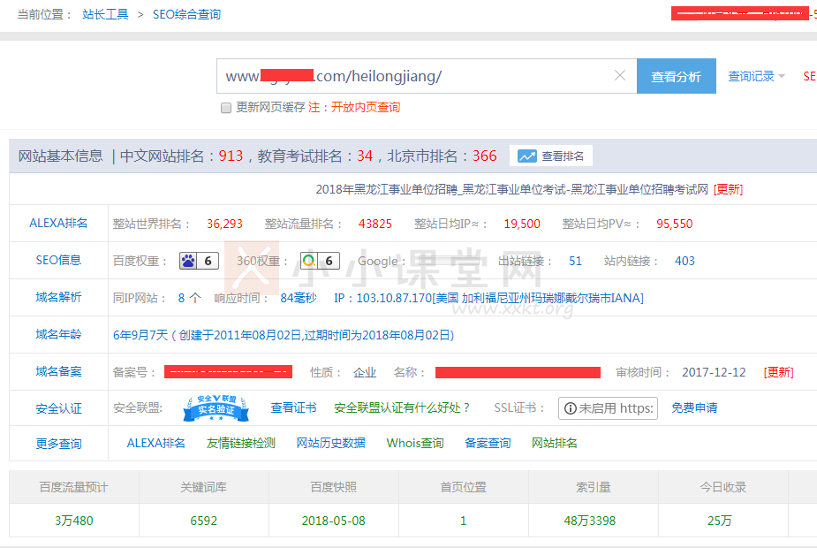Click 企业 value next to 性质
Image resolution: width=817 pixels, height=548 pixels.
(x=365, y=372)
